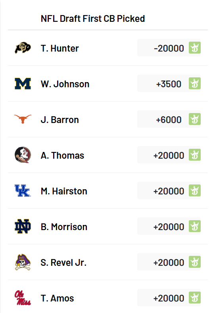Viewport: 213px width, 313px height.
Task: Choose J. Barron +6000 odds
Action: click(169, 119)
